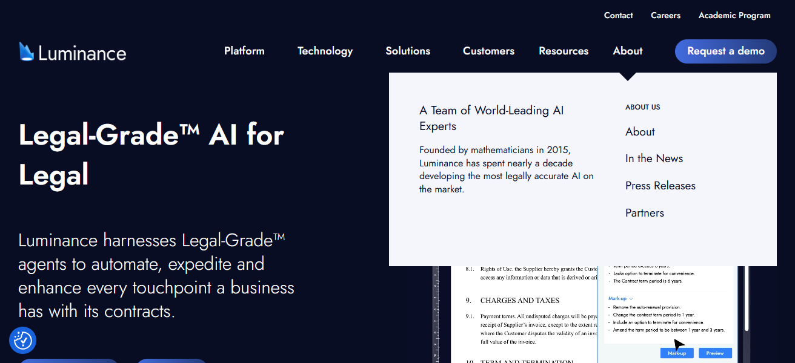Open the Solutions menu
This screenshot has width=795, height=363.
[408, 51]
